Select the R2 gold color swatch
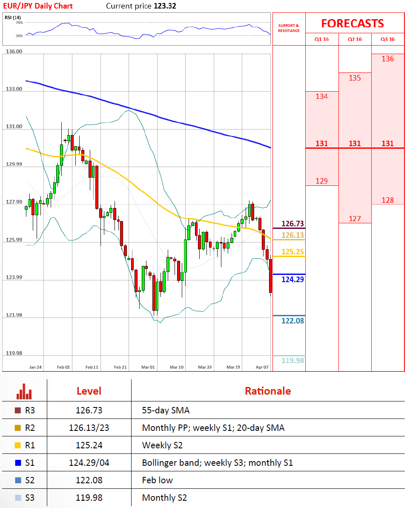 (18, 428)
